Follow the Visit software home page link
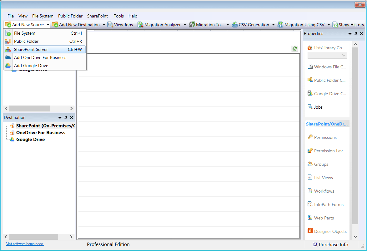Viewport: 367px width, 251px height. pos(25,244)
